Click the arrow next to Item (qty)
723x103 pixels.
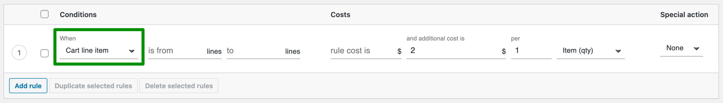(x=618, y=51)
